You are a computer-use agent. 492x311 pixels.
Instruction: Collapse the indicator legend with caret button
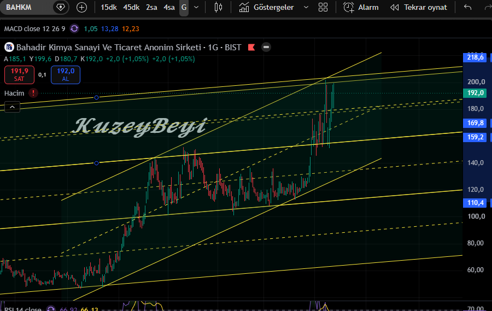pos(12,107)
